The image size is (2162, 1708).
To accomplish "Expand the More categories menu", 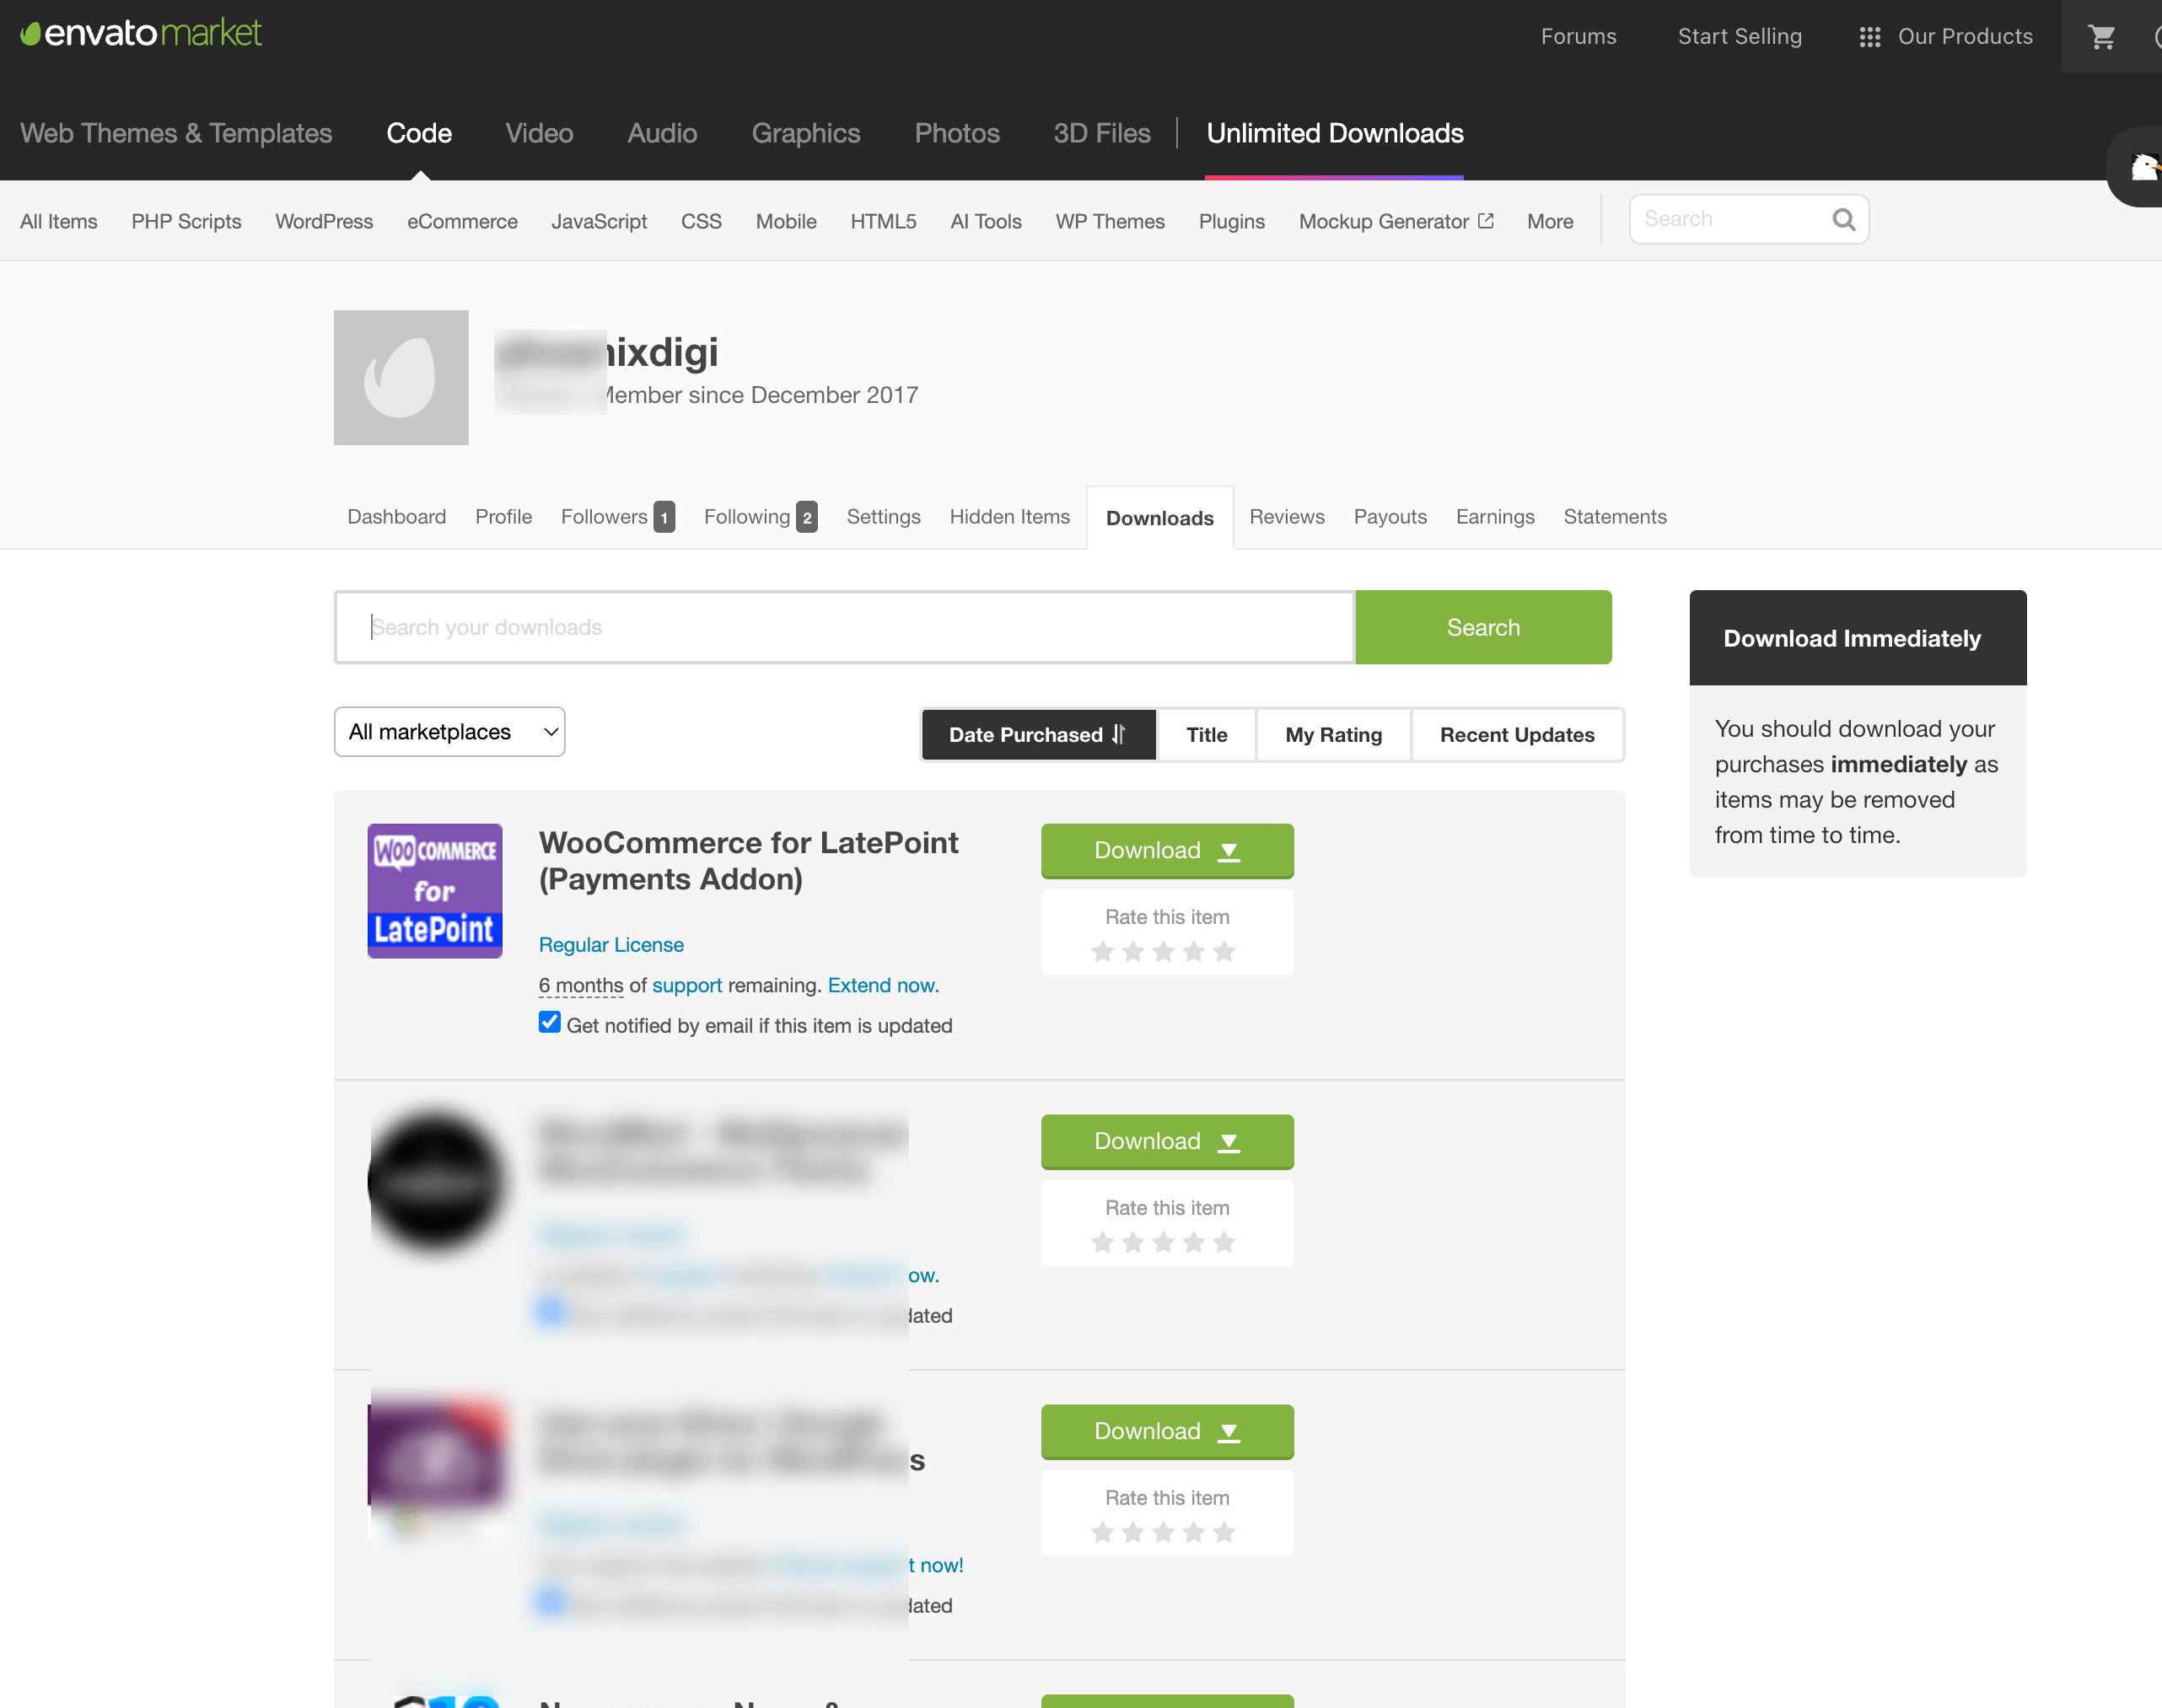I will click(x=1549, y=221).
